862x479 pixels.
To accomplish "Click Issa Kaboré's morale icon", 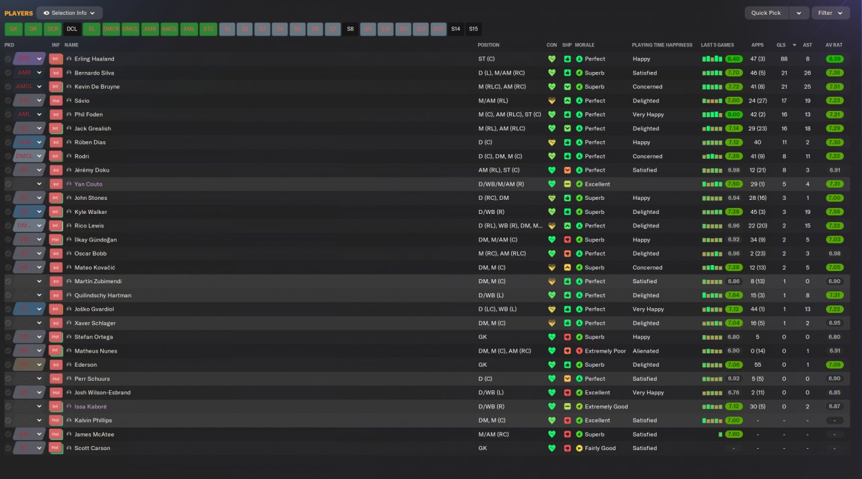I will coord(579,406).
